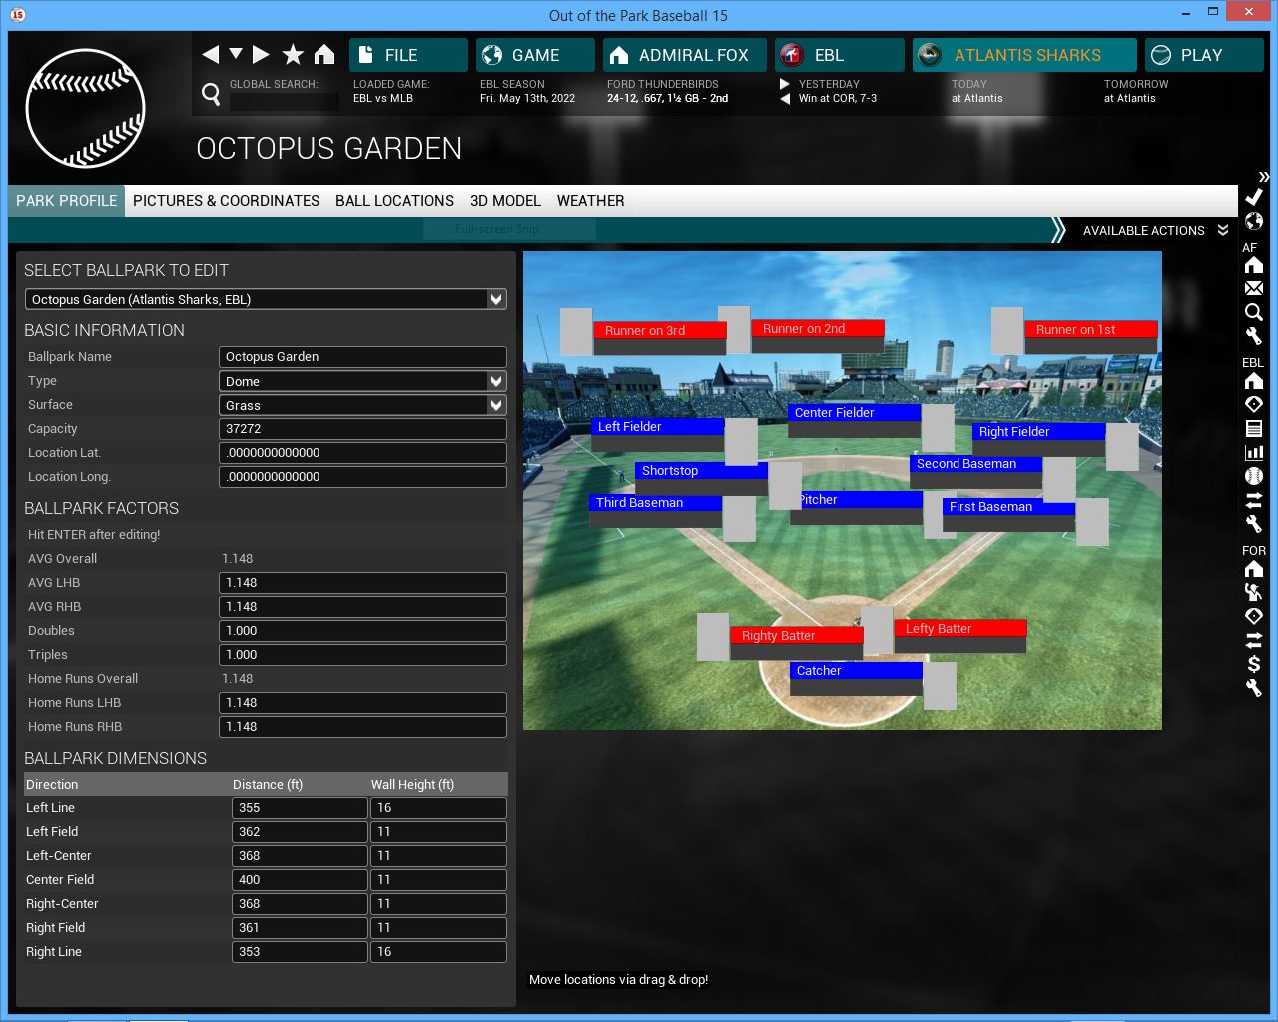Open the star bookmarks icon
Image resolution: width=1278 pixels, height=1022 pixels.
tap(293, 55)
